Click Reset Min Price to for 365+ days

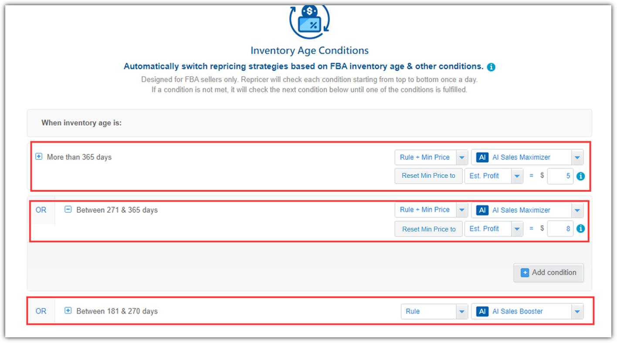[428, 176]
